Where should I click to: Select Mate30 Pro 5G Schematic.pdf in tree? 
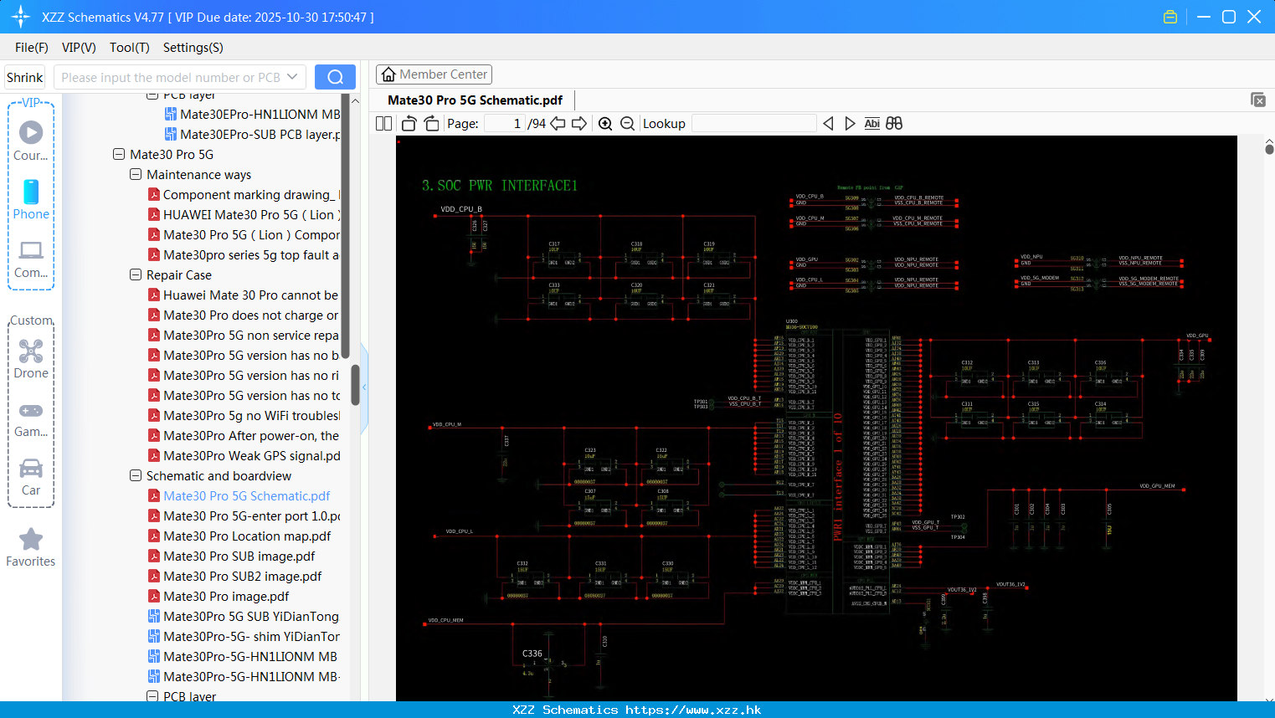pos(239,495)
